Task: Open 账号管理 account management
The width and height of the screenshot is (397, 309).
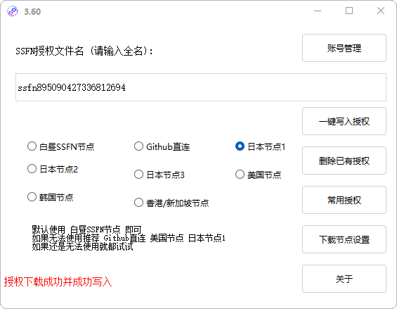Action: [344, 48]
